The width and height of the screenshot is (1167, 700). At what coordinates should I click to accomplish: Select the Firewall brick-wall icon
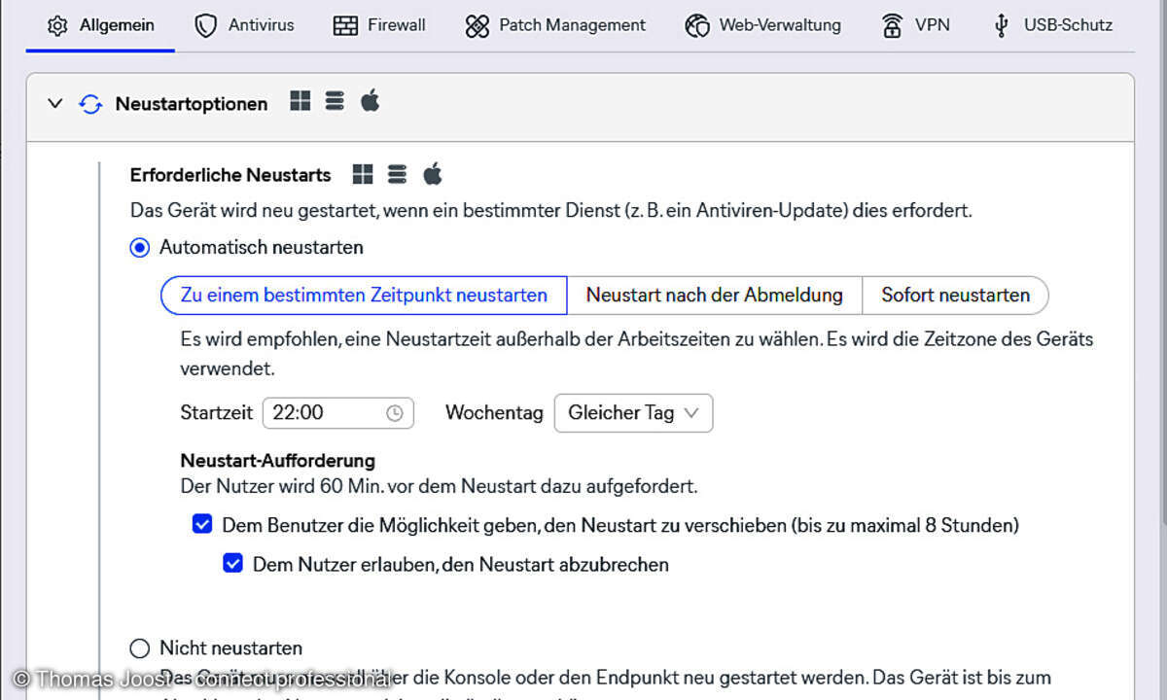tap(344, 25)
